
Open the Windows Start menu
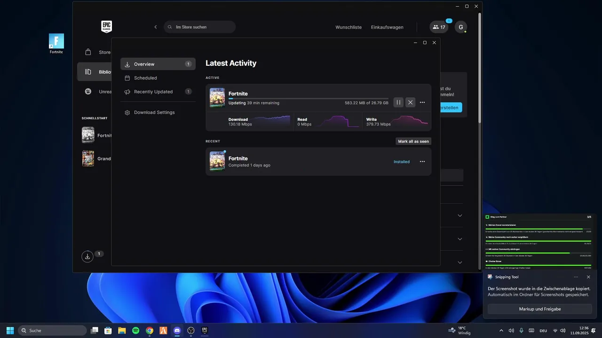[x=10, y=330]
